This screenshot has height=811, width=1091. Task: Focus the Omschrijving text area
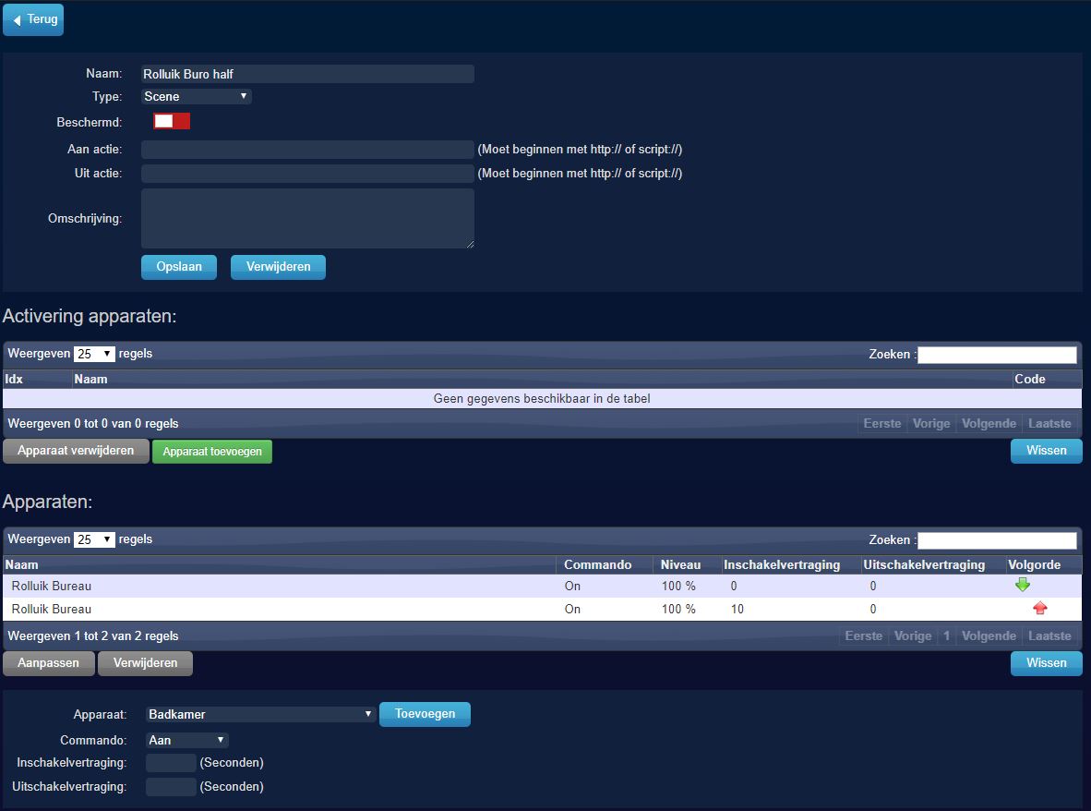[x=307, y=219]
